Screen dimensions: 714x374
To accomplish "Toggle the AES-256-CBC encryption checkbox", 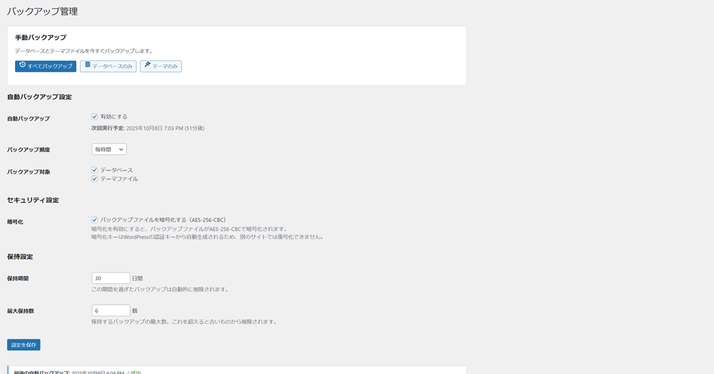I will click(x=95, y=220).
